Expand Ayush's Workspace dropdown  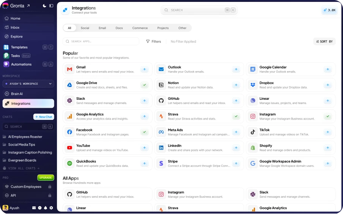coord(28,84)
